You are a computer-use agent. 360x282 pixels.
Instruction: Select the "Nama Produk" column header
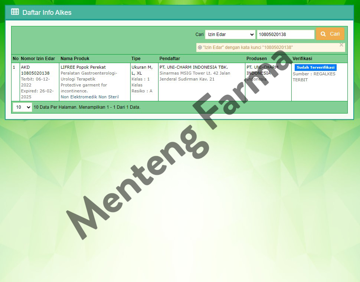(75, 58)
